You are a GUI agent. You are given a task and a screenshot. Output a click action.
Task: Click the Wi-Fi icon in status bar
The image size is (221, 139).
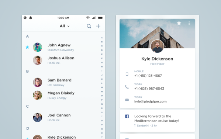coord(88,18)
